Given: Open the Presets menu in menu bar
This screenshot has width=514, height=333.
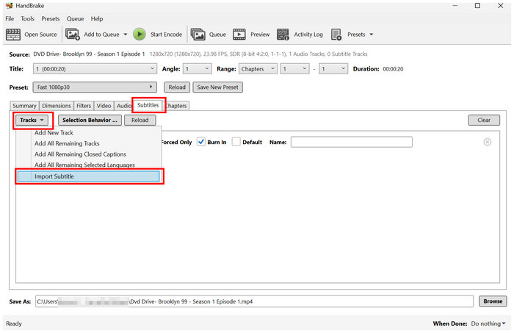Looking at the screenshot, I should tap(51, 18).
